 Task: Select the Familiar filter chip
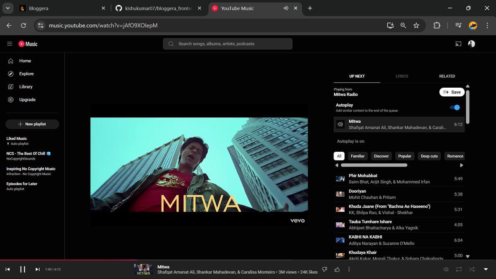click(358, 156)
